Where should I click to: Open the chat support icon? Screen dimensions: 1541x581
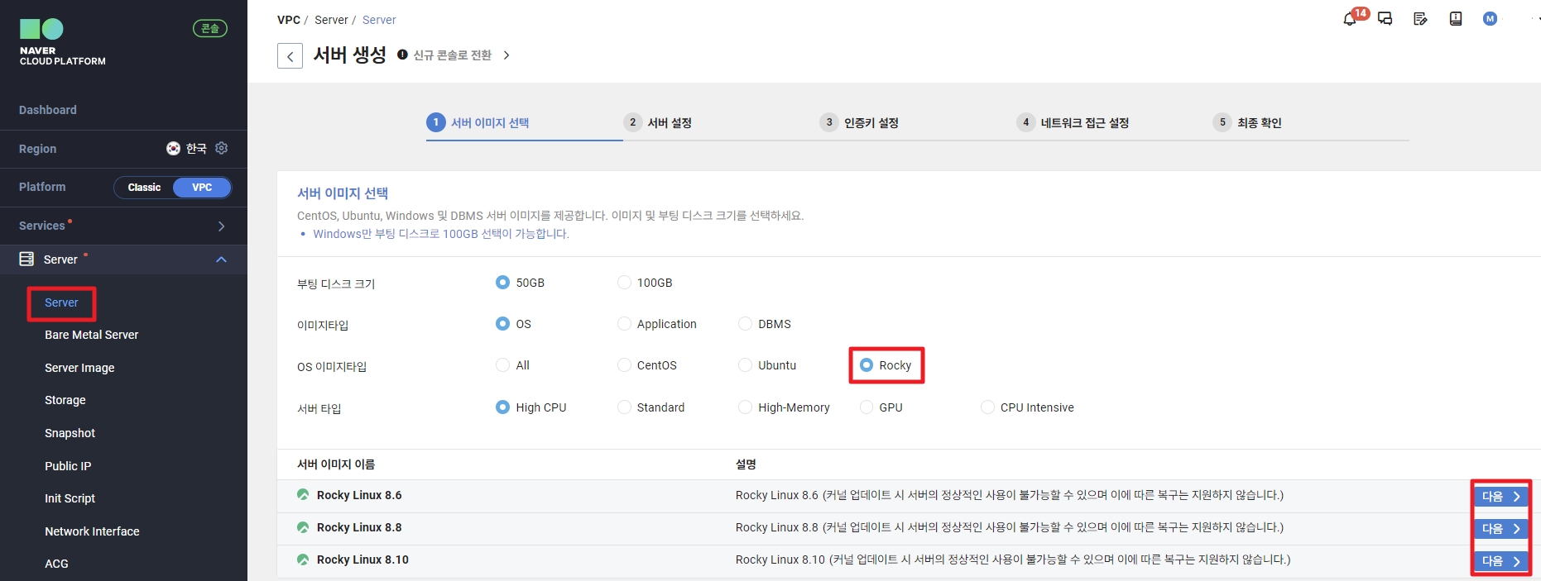[x=1385, y=19]
